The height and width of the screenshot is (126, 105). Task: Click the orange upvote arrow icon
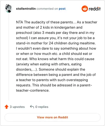7,107
